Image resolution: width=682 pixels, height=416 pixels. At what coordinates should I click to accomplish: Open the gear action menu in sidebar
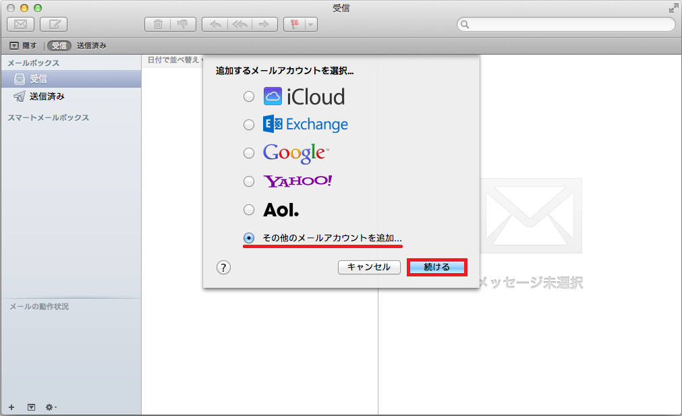(51, 407)
